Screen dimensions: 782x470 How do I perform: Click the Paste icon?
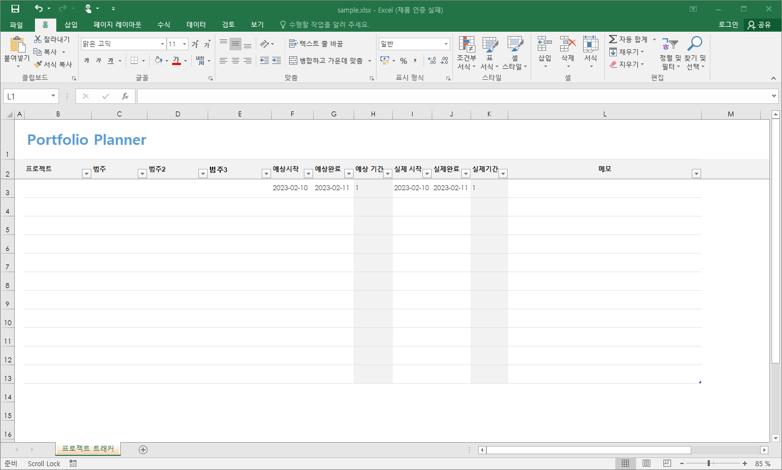tap(17, 45)
